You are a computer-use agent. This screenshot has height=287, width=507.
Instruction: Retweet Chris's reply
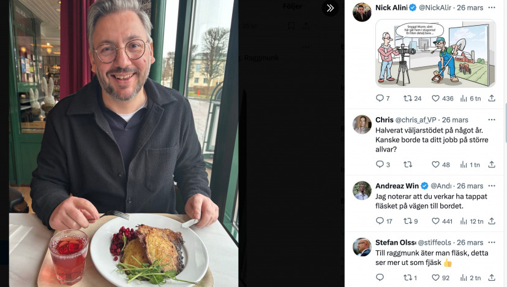tap(407, 164)
